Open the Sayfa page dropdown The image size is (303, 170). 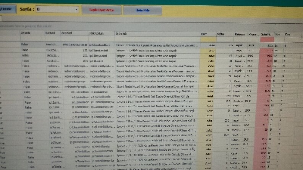click(57, 9)
